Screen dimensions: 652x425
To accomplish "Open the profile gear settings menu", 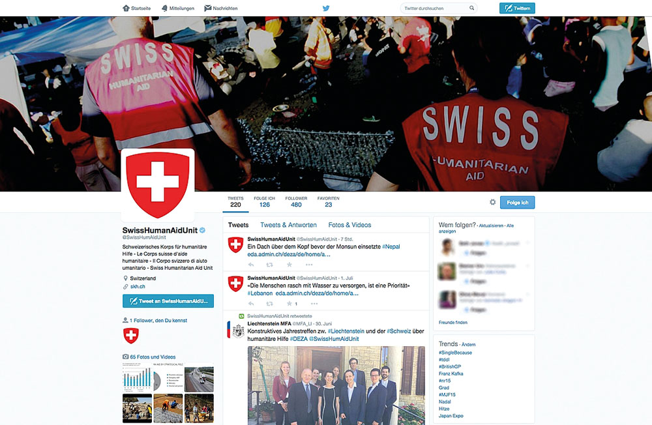I will point(493,202).
